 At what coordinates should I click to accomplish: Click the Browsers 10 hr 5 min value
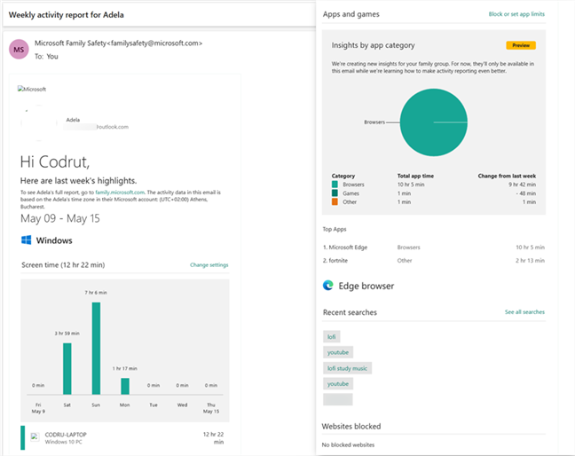click(411, 185)
